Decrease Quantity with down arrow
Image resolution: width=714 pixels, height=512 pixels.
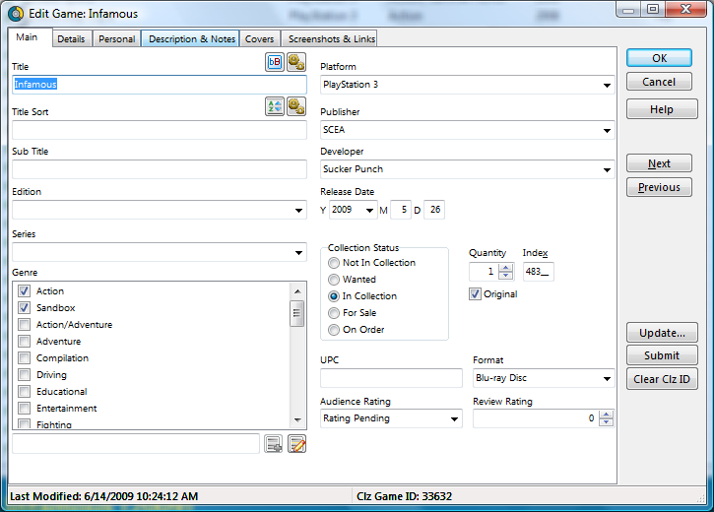[x=506, y=276]
